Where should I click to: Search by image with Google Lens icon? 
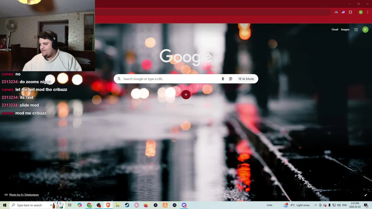(x=230, y=79)
